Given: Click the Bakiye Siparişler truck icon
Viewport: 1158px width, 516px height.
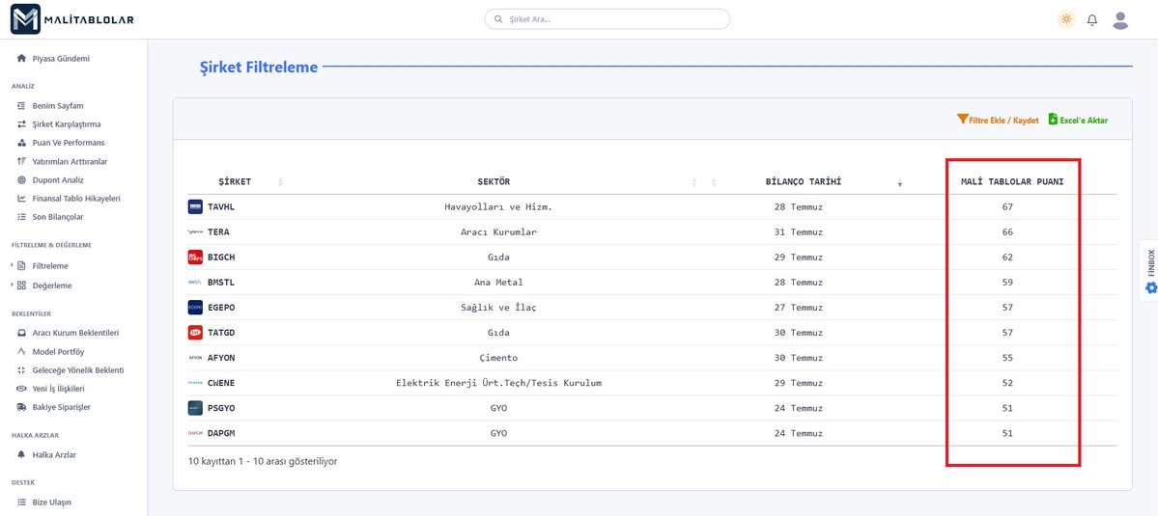Looking at the screenshot, I should tap(21, 407).
